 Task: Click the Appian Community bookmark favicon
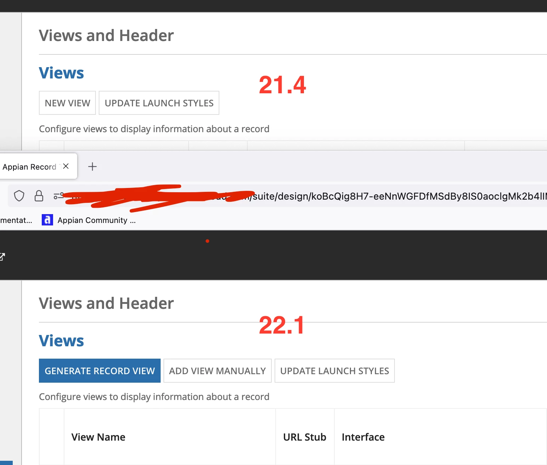47,220
